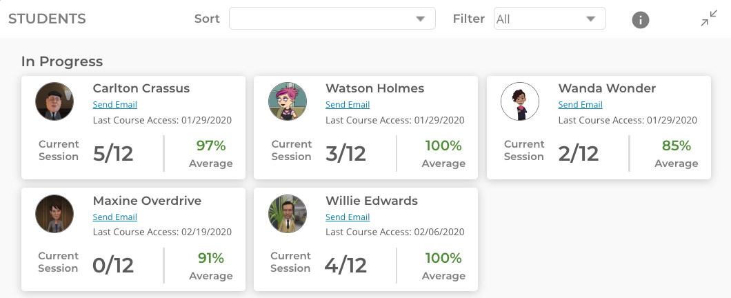Click Wanda Wonder's 85% average
731x298 pixels.
(676, 146)
